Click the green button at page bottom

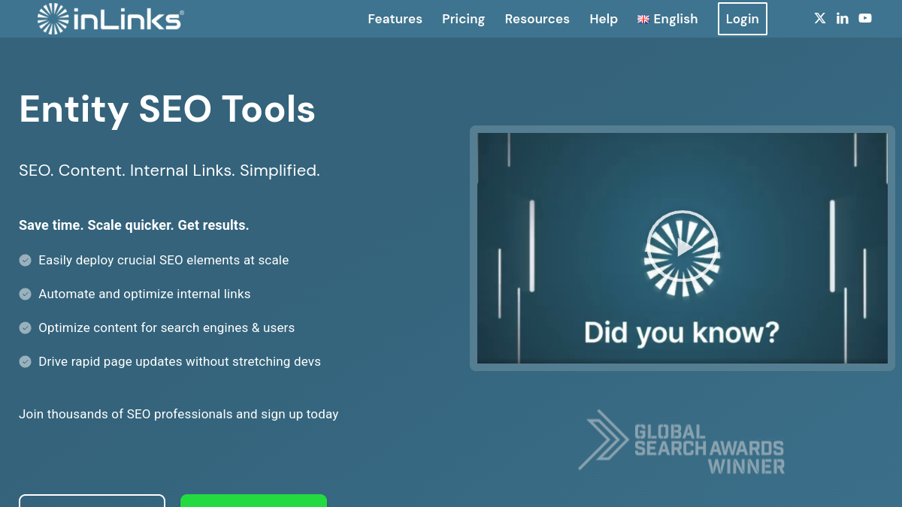[x=253, y=500]
